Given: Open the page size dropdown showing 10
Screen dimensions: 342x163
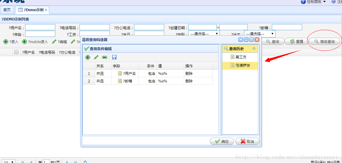Looking at the screenshot, I should point(9,162).
